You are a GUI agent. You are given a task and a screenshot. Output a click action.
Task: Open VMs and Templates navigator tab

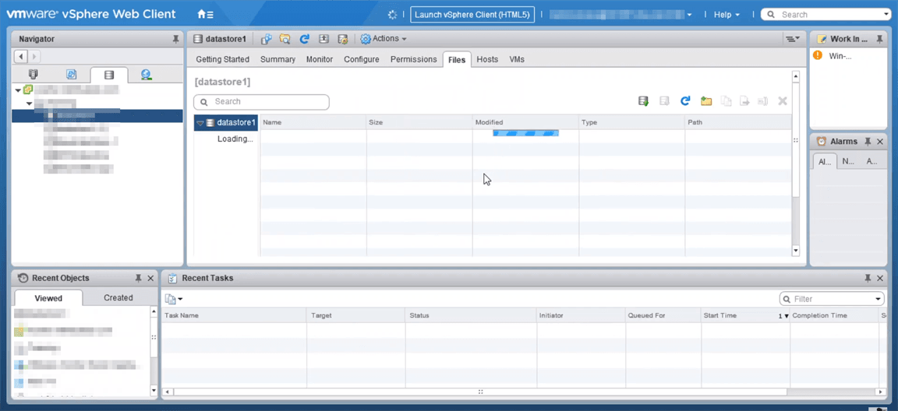click(71, 74)
